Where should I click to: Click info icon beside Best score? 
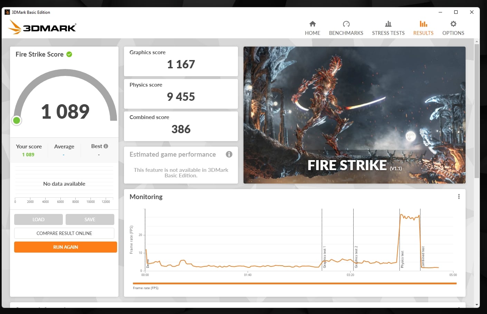click(106, 146)
